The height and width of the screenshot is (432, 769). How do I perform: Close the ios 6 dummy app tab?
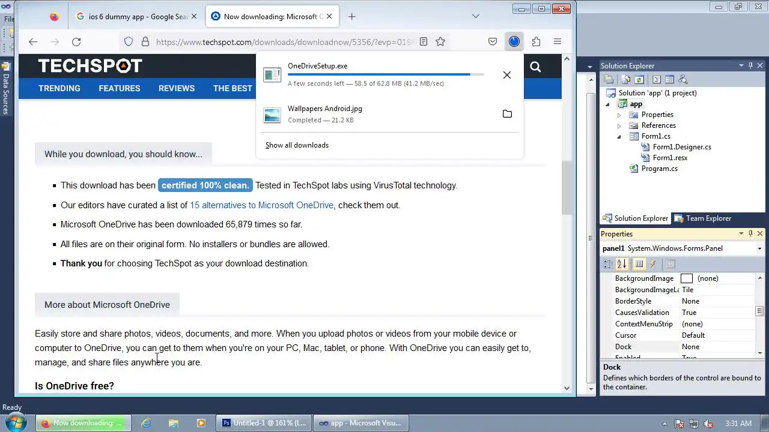(x=195, y=17)
